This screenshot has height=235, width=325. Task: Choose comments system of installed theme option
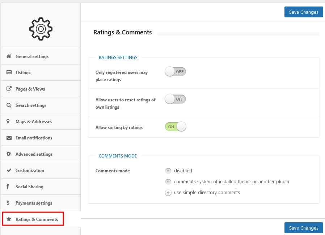click(x=168, y=182)
